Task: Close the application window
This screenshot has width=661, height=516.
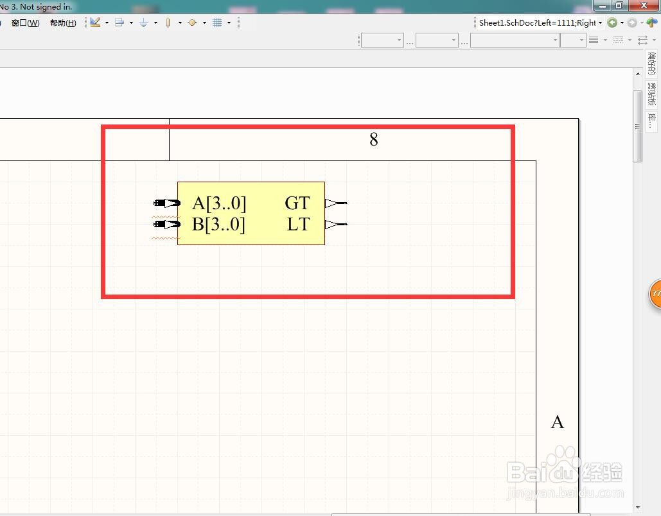Action: 644,6
